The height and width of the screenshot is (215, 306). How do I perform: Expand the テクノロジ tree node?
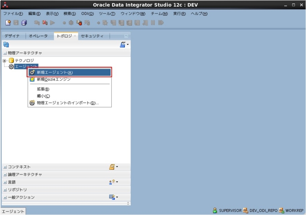tap(4, 61)
